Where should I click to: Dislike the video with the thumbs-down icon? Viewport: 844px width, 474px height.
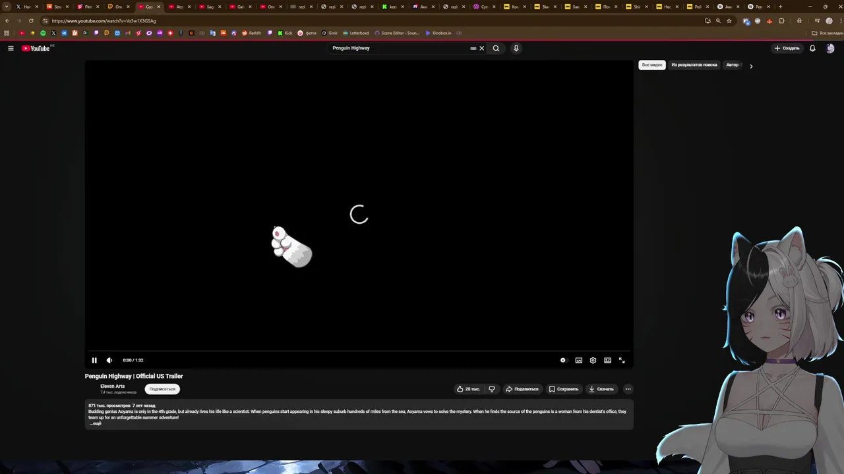(492, 389)
